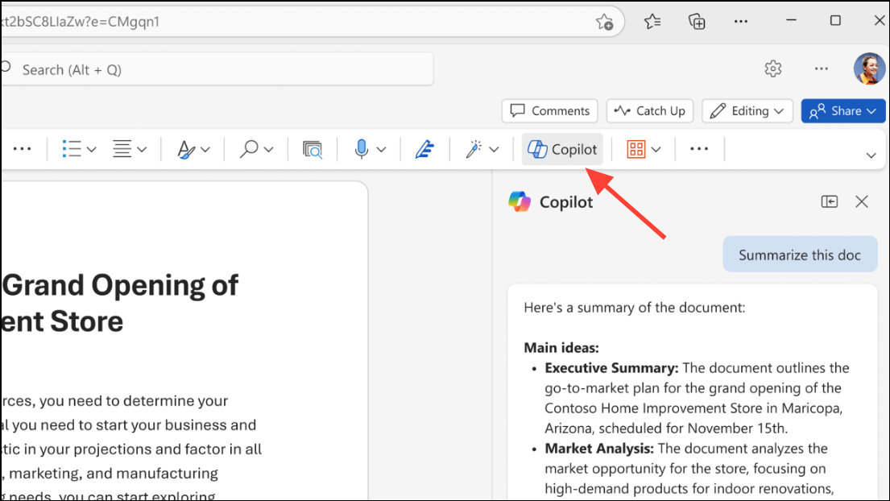Click 'Market Analysis:' bold text
Screen dimensions: 890x501
tap(598, 448)
